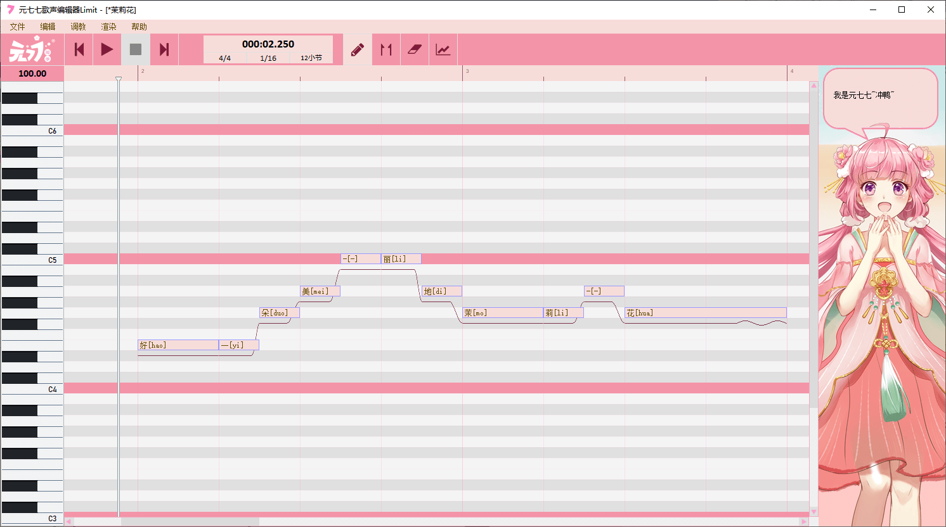This screenshot has width=946, height=527.
Task: Select the 茉[mo] note
Action: click(x=503, y=313)
